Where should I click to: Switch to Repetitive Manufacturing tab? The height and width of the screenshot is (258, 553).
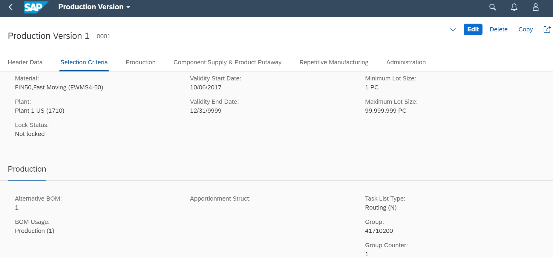[334, 62]
